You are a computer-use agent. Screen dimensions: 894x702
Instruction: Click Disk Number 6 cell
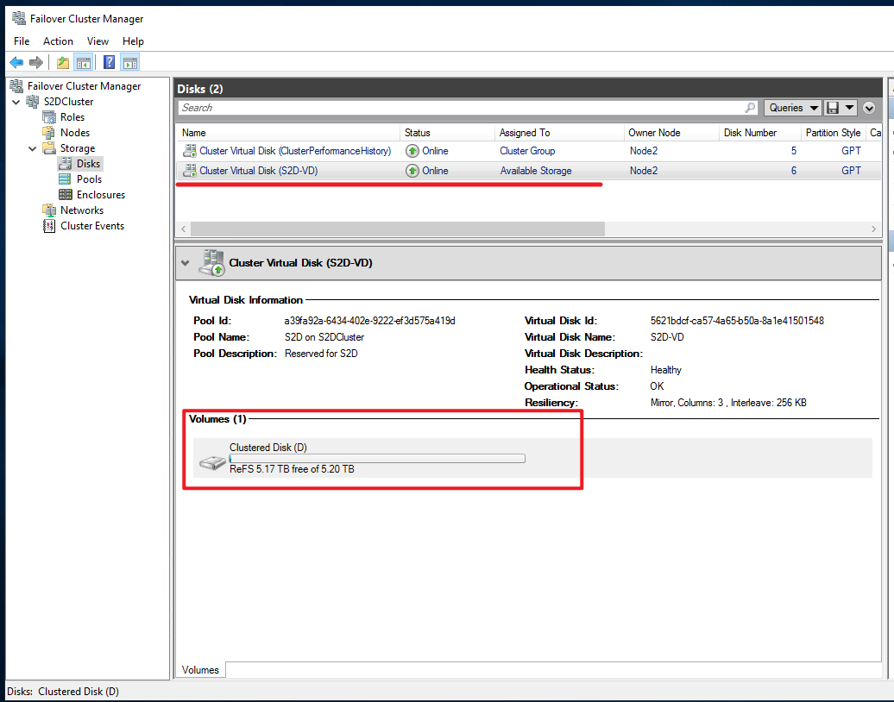pos(794,171)
